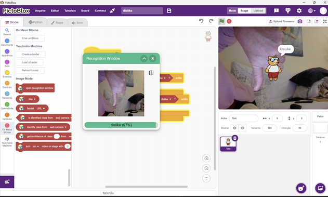Show the sprite with eye icon

pos(235,128)
